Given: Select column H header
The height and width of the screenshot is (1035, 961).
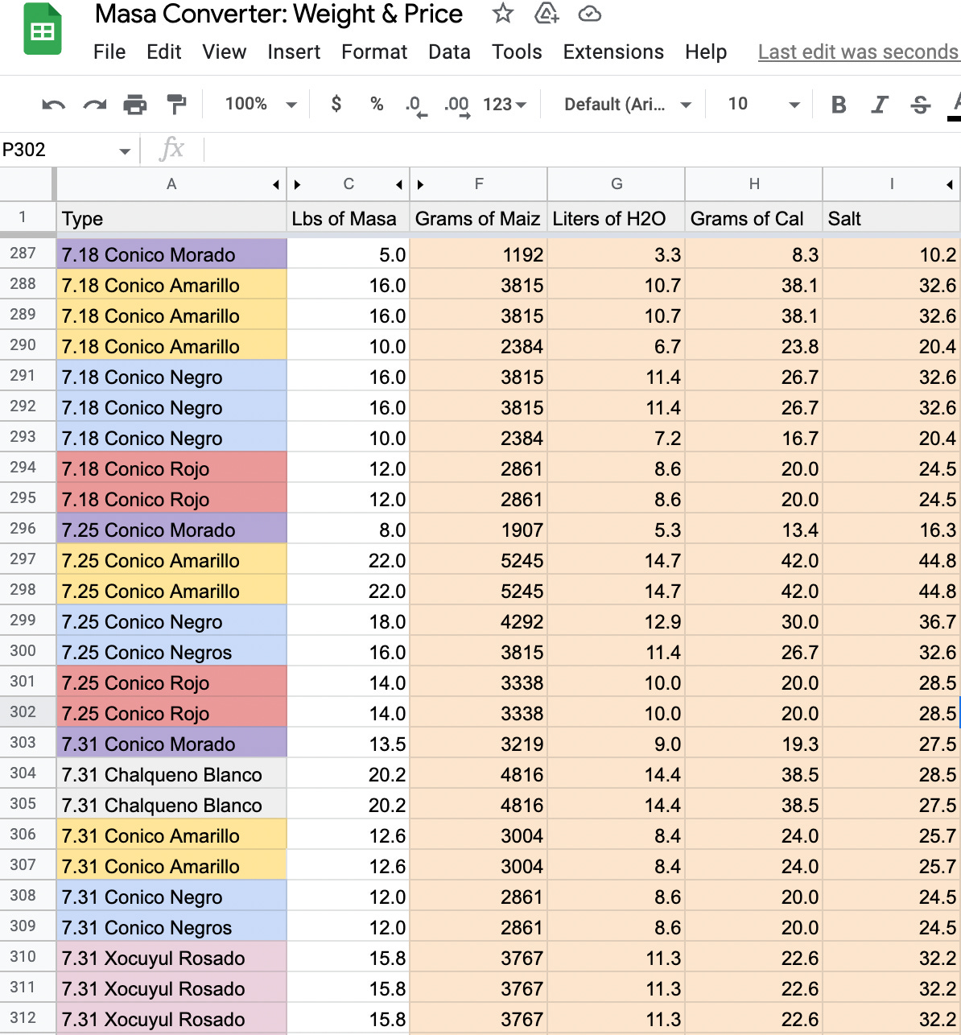Looking at the screenshot, I should (754, 184).
